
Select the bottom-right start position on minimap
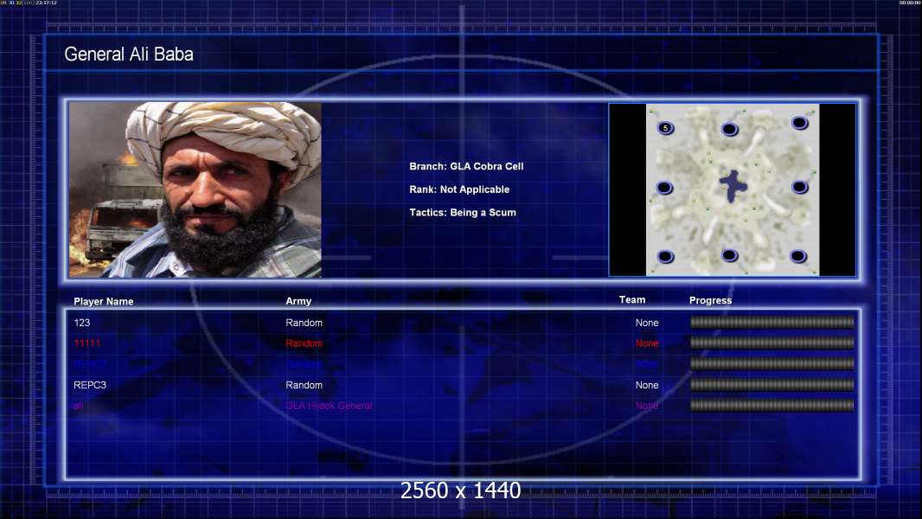798,256
